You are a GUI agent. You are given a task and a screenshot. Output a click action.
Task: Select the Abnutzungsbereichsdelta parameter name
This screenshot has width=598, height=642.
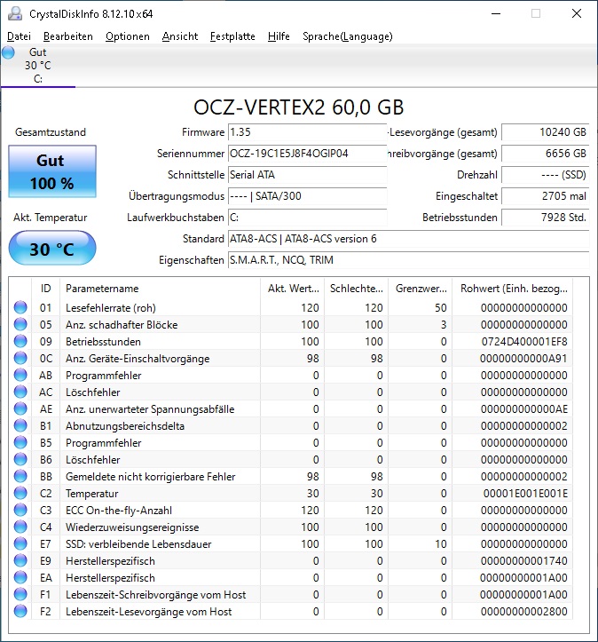[125, 426]
